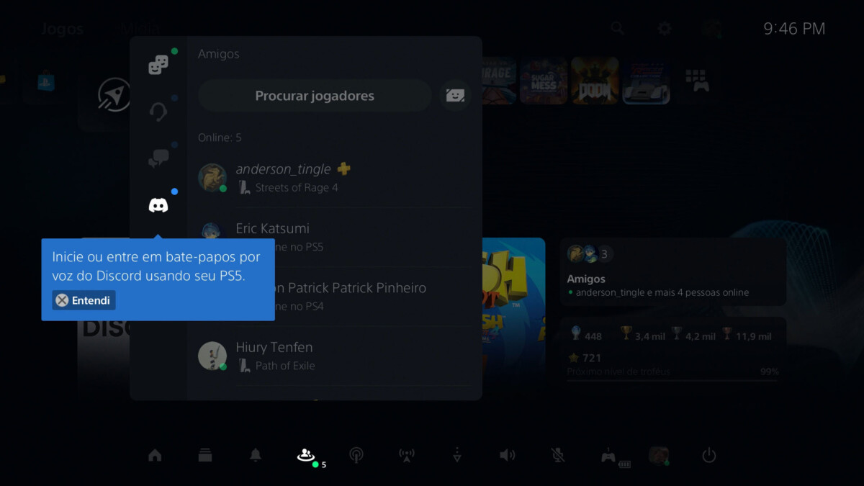Open the profile avatar at top right
The width and height of the screenshot is (864, 486).
711,28
